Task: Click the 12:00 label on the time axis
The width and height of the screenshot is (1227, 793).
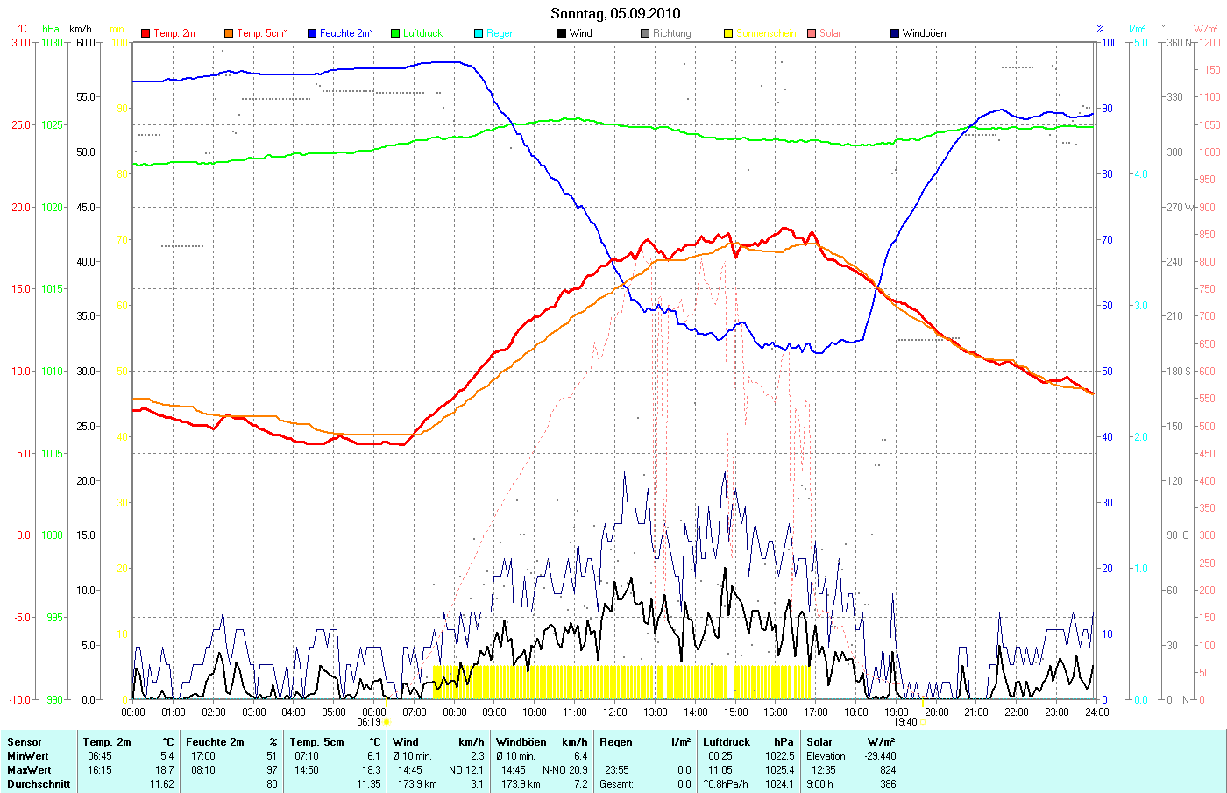Action: [x=615, y=712]
